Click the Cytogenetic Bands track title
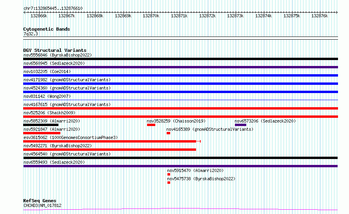This screenshot has width=349, height=214. 47,29
